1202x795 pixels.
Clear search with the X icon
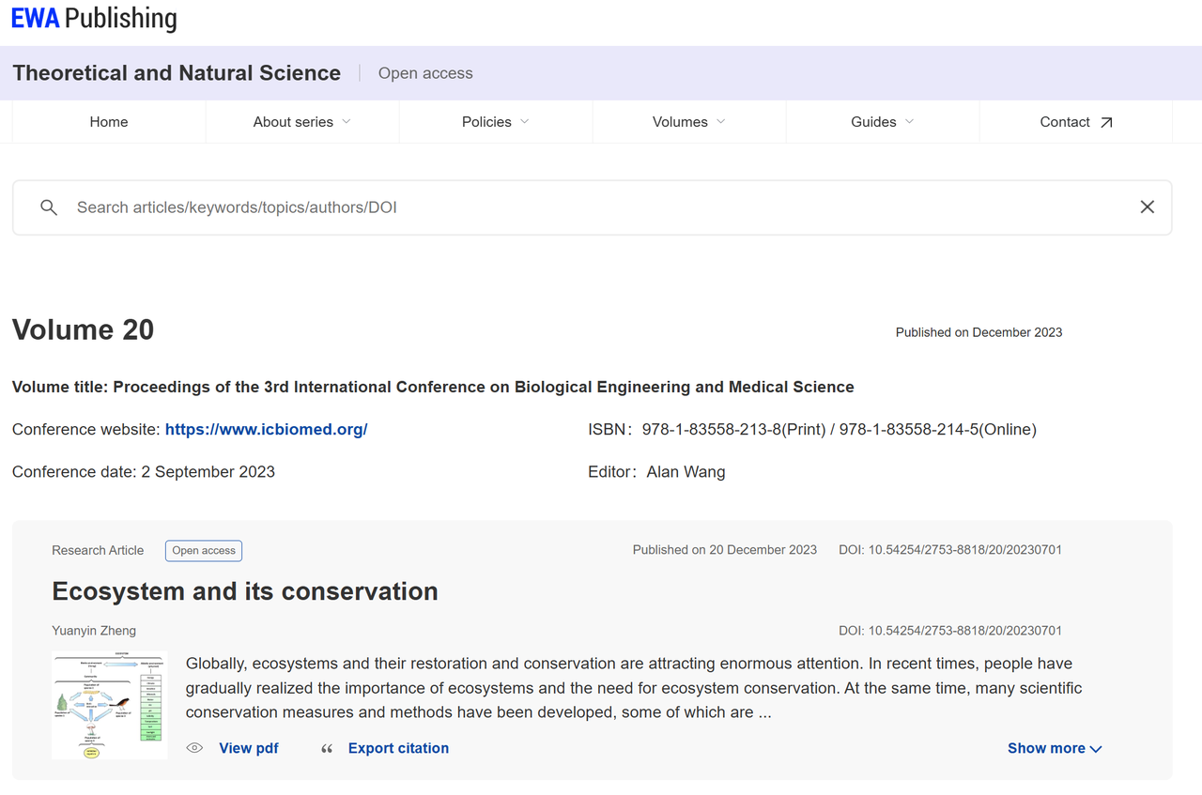[x=1147, y=207]
